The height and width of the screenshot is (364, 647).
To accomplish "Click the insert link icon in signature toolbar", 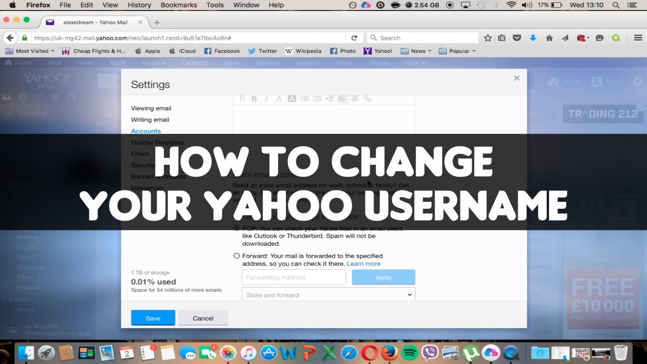I will (x=367, y=99).
